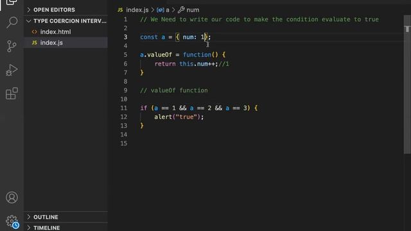Viewport: 411px width, 231px height.
Task: Click 'function' keyword on line 5
Action: click(197, 55)
